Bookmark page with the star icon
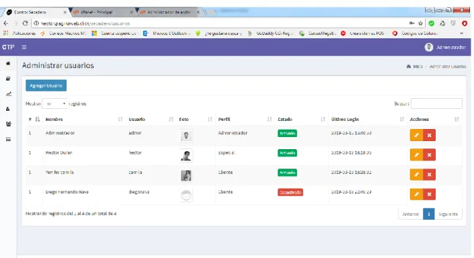Screen dimensions: 474x258 [x=420, y=24]
